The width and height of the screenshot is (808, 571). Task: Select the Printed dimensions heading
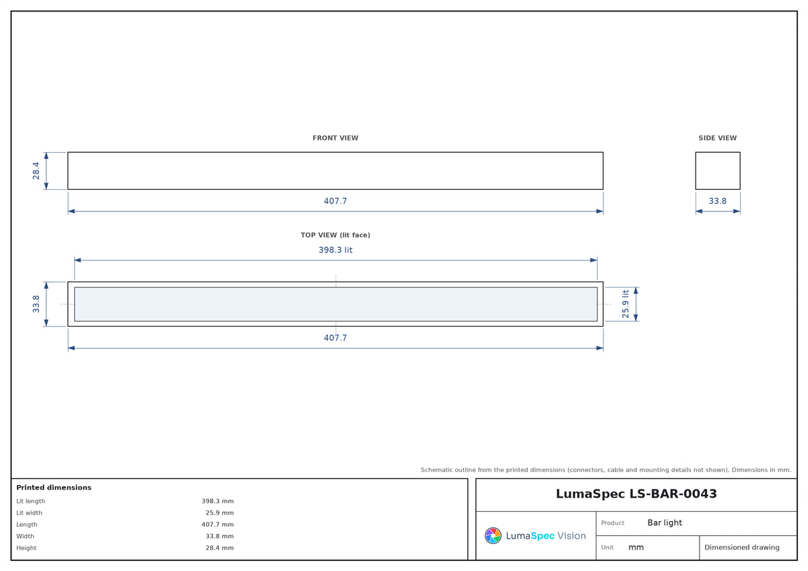54,488
